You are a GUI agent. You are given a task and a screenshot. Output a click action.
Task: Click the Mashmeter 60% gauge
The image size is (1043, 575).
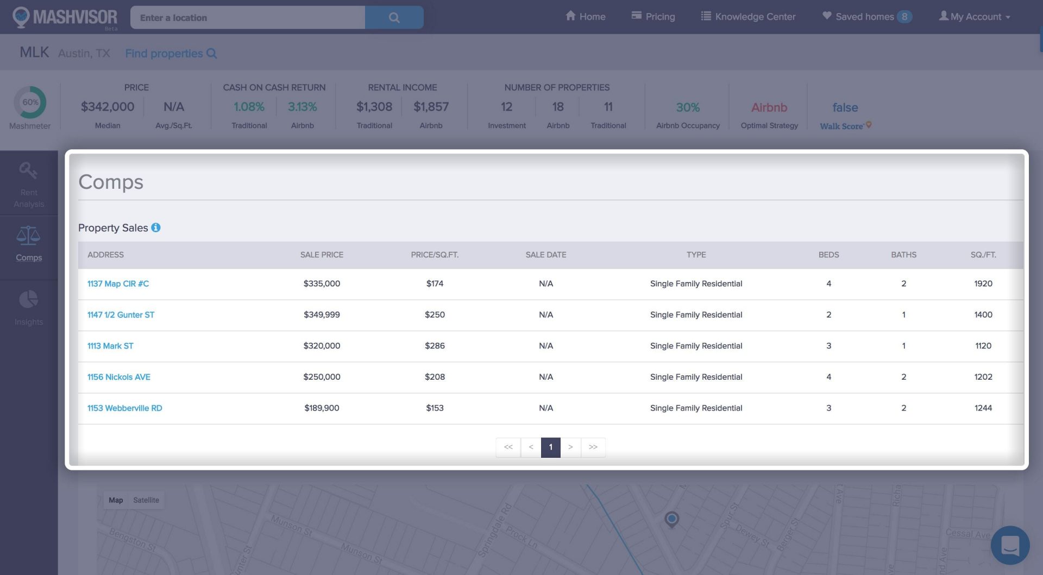[x=30, y=102]
